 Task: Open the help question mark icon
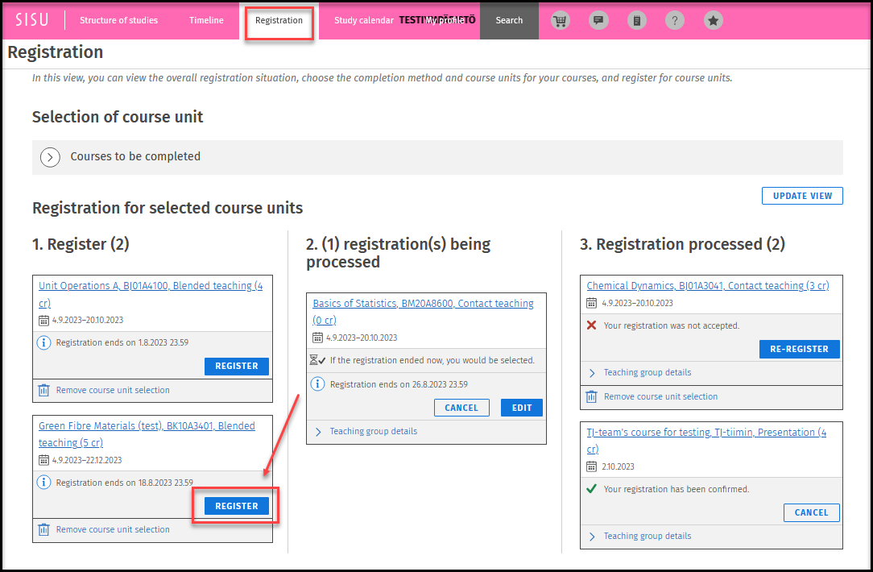point(675,20)
